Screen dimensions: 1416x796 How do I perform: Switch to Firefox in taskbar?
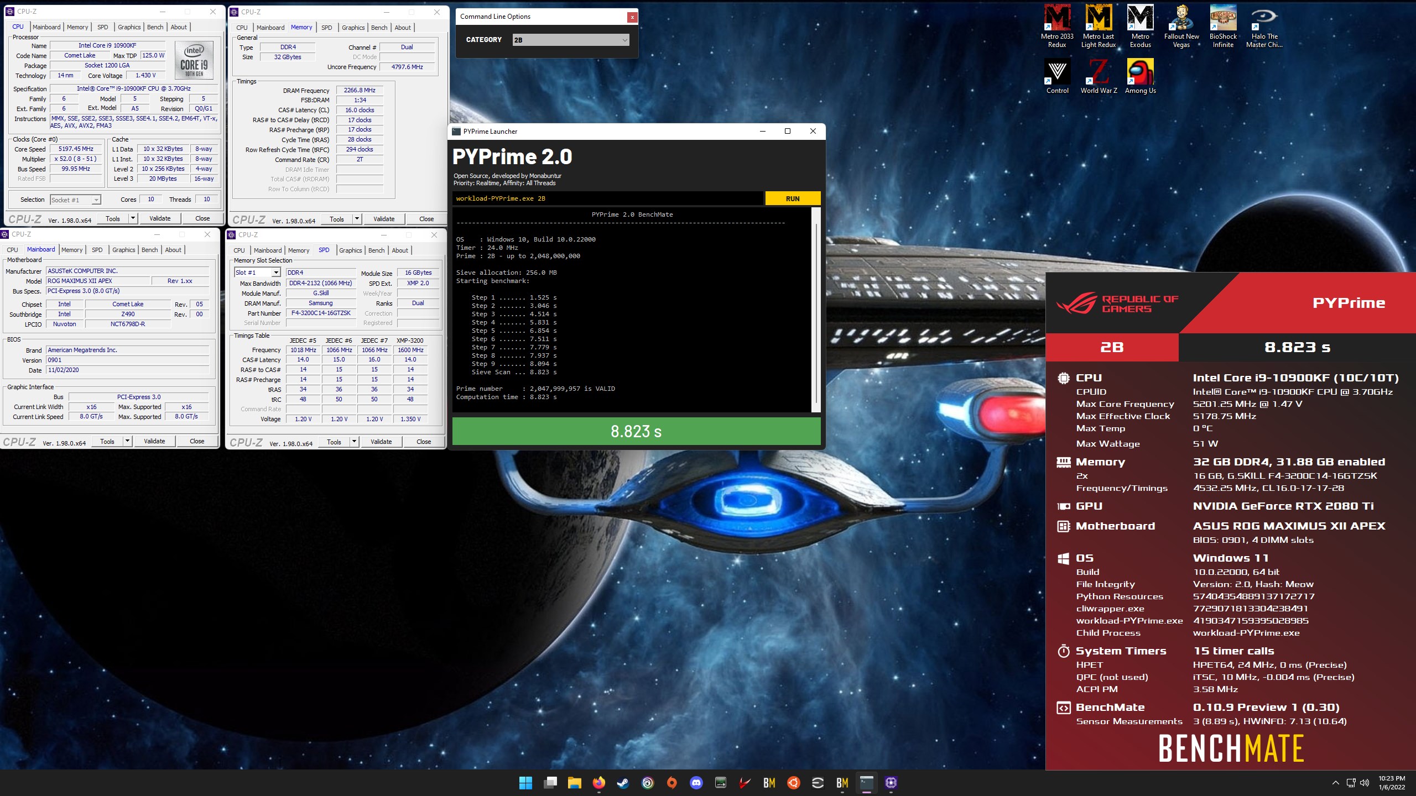(x=598, y=783)
